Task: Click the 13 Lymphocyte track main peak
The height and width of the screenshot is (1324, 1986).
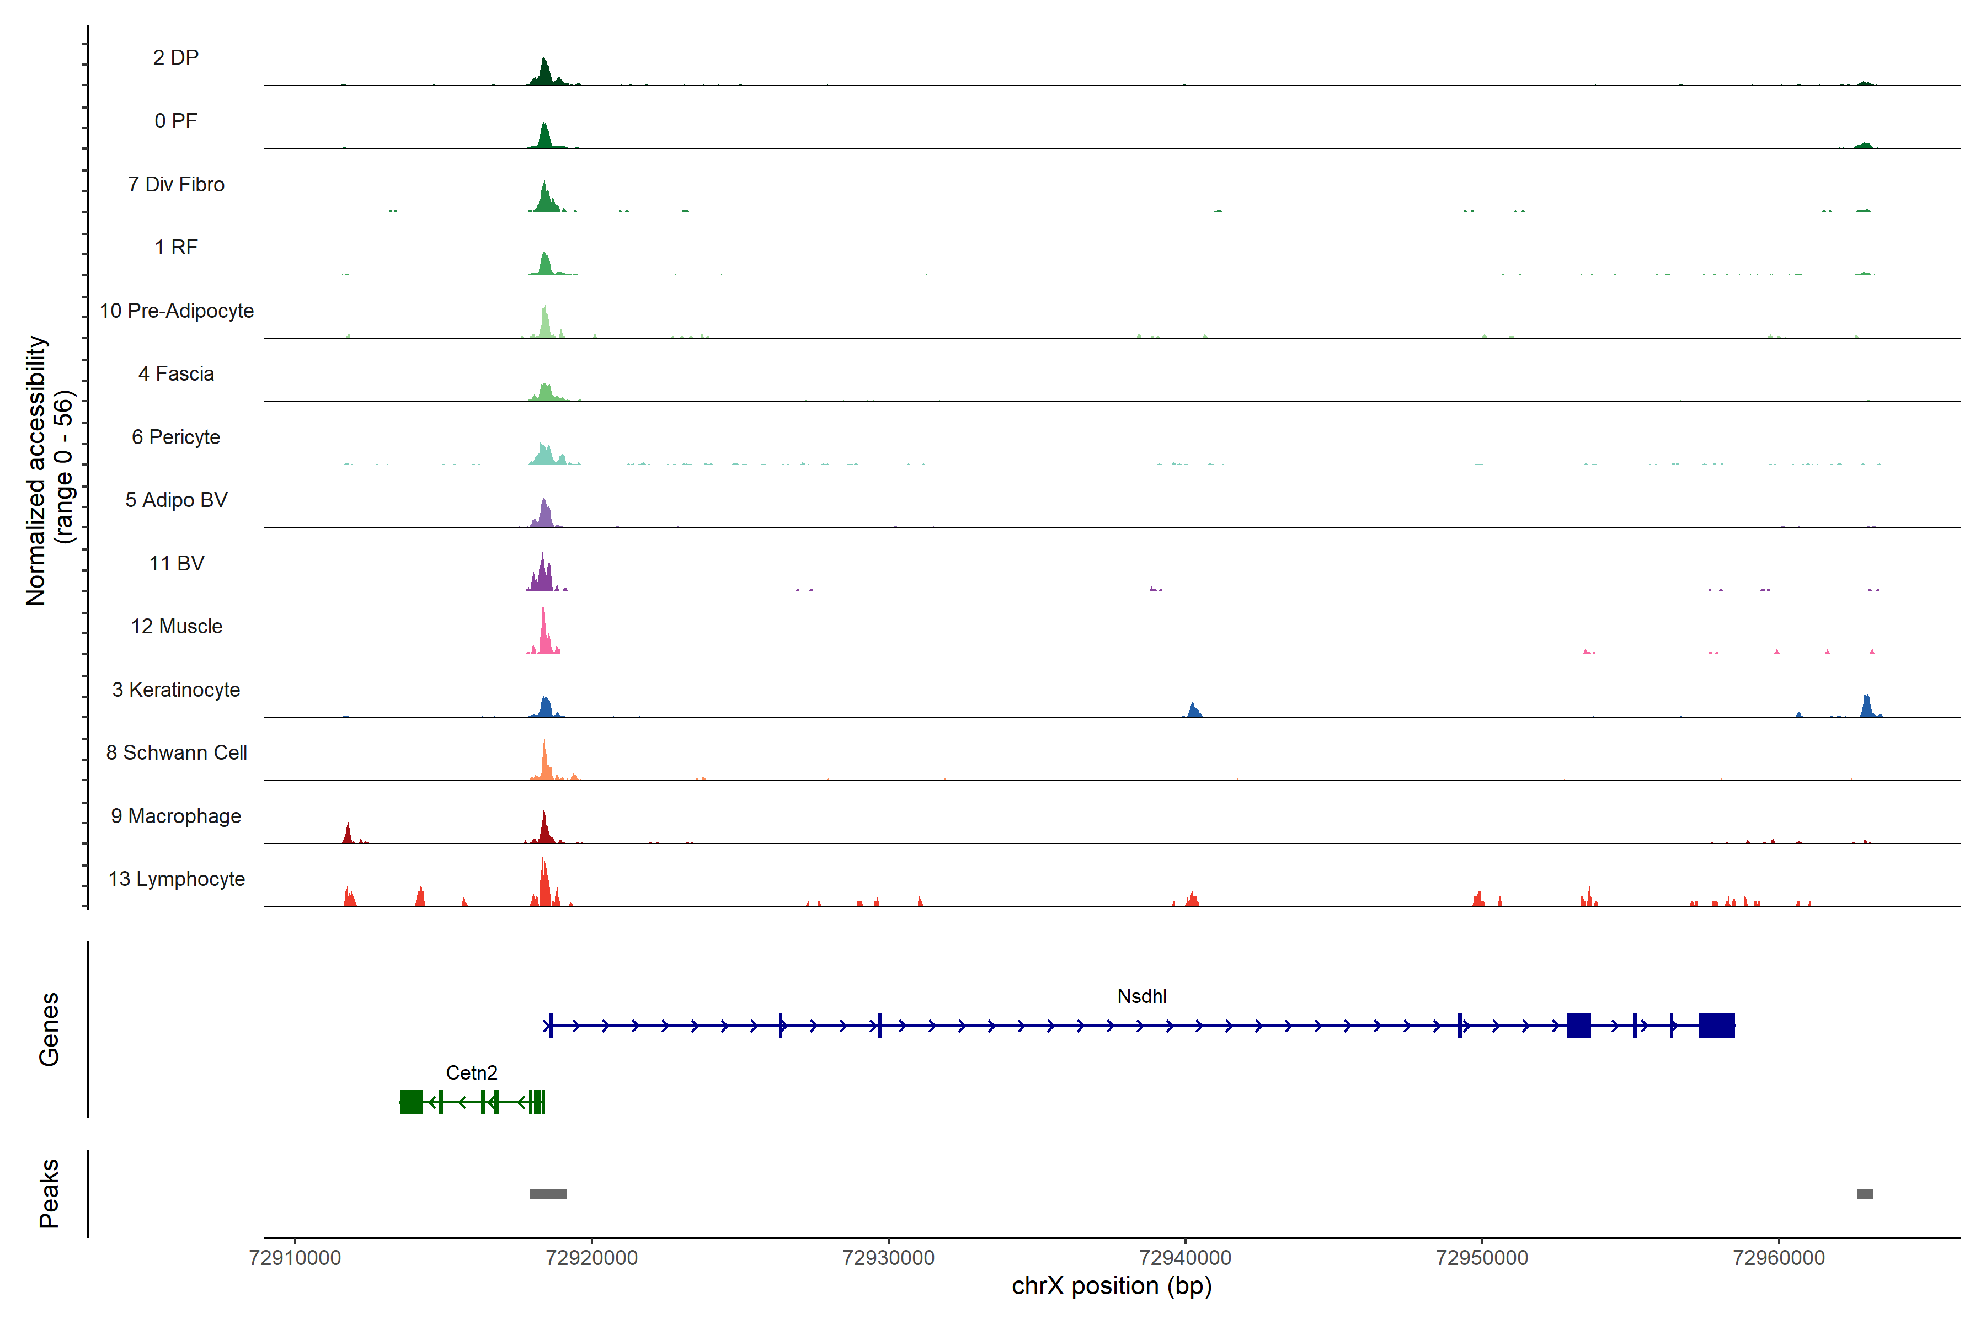Action: click(544, 887)
